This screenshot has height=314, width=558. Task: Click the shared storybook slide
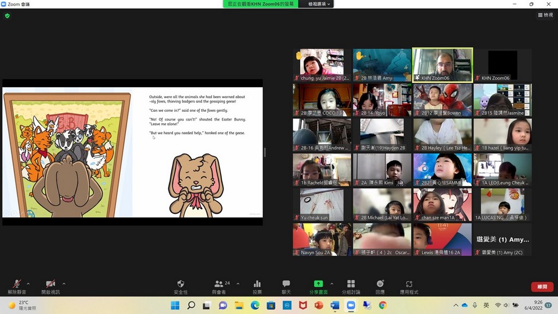pyautogui.click(x=132, y=153)
